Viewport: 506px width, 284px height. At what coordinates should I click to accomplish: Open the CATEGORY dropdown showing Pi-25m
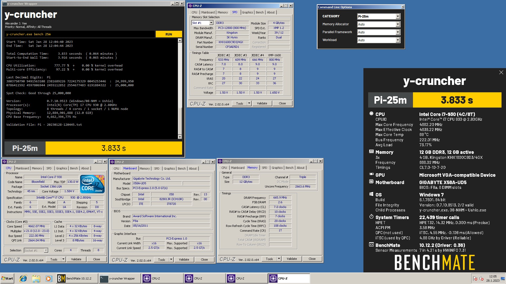(x=379, y=16)
